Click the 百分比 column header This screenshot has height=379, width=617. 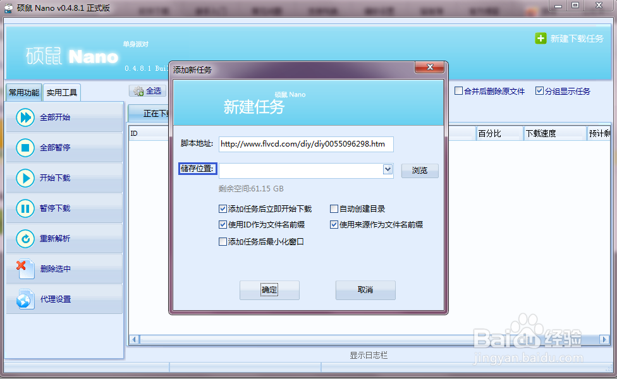[x=500, y=133]
